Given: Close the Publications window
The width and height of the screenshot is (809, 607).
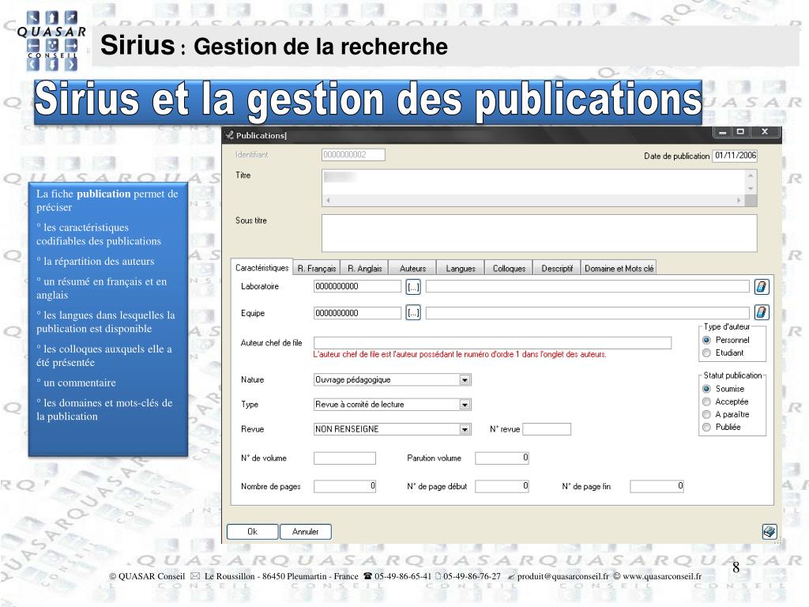Looking at the screenshot, I should 765,132.
